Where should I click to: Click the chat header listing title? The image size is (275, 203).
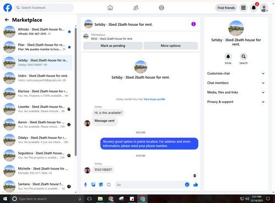tap(123, 24)
